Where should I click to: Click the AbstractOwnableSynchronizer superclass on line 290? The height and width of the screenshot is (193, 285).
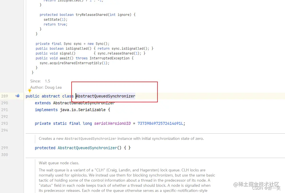tap(84, 103)
